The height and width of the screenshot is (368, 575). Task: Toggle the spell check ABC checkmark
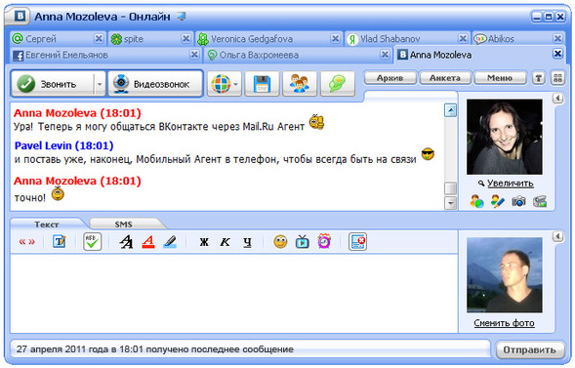coord(92,241)
